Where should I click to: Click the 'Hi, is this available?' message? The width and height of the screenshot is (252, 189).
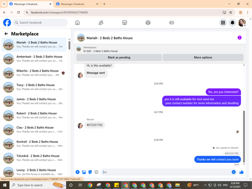pos(99,66)
